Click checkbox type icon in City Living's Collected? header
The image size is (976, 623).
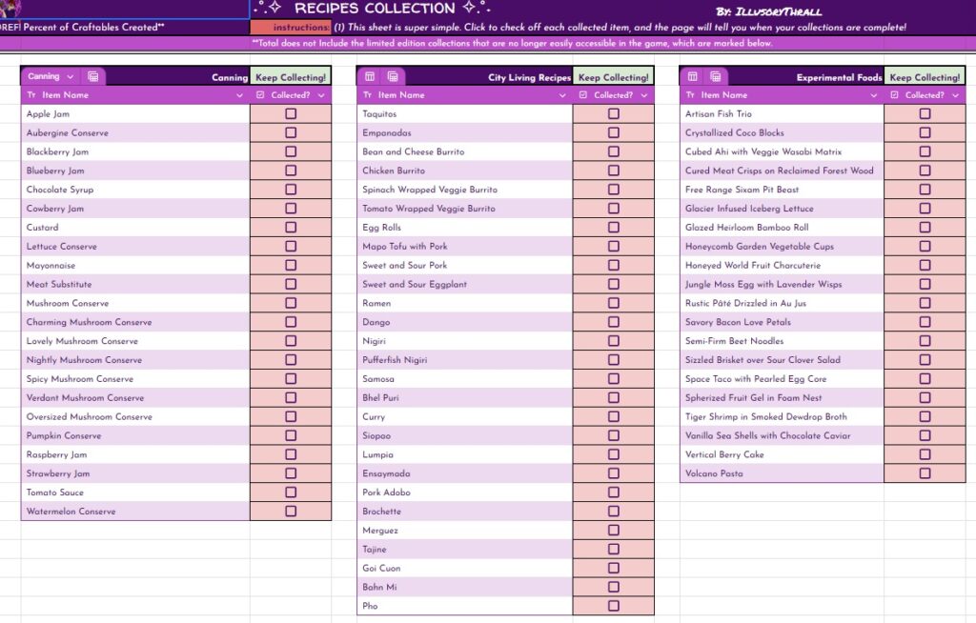click(583, 95)
